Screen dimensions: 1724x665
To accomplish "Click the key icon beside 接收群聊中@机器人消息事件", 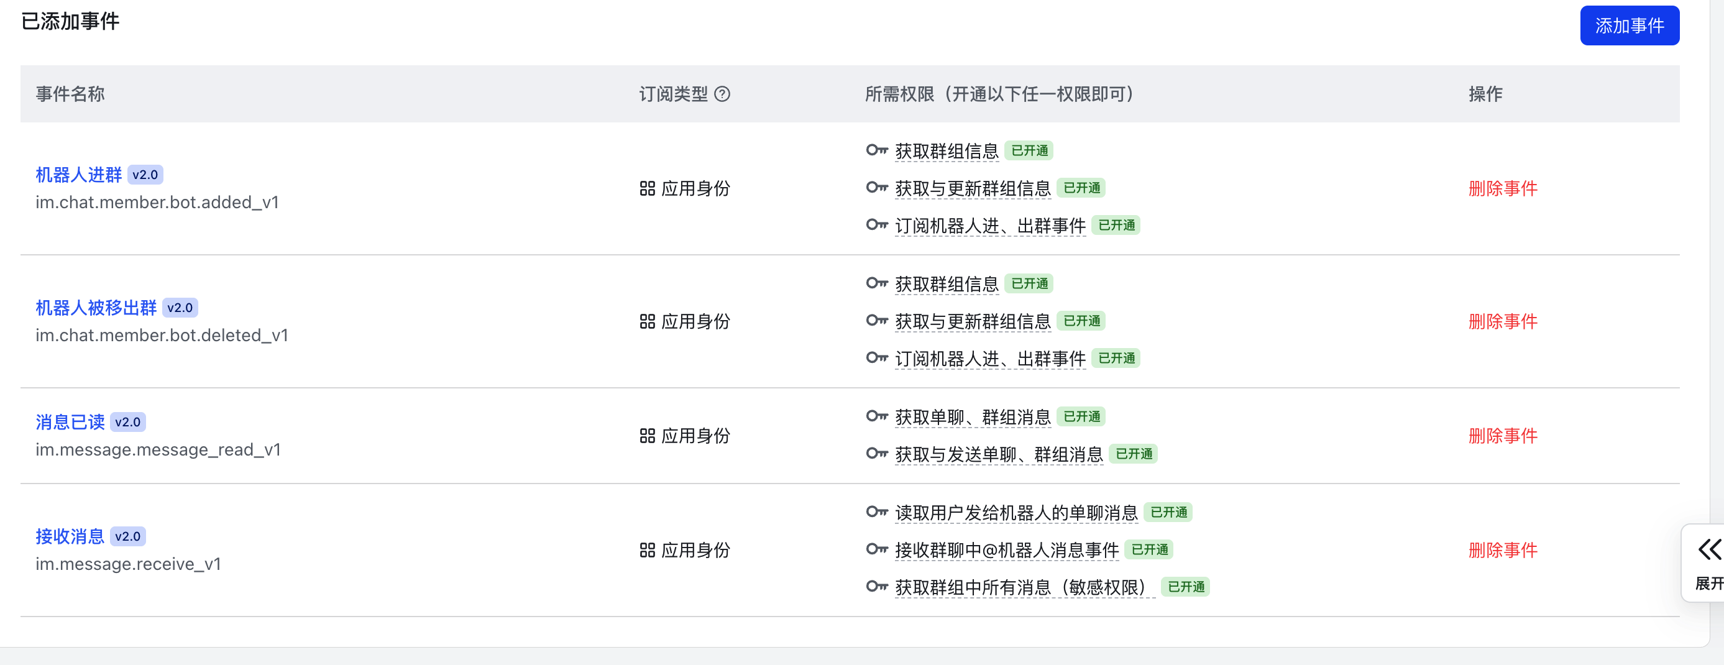I will click(x=876, y=550).
